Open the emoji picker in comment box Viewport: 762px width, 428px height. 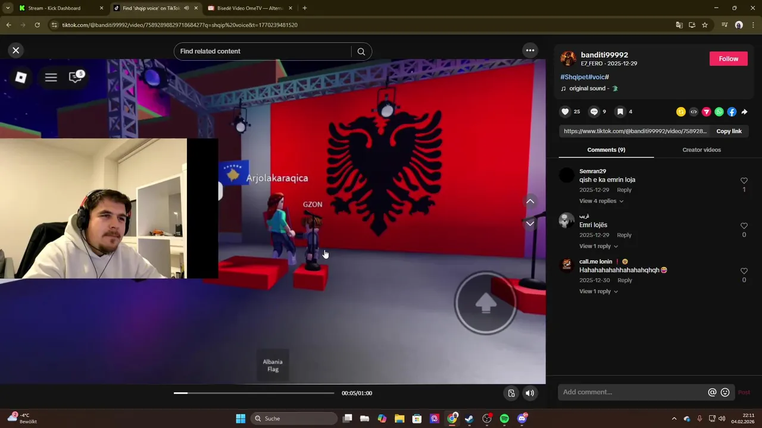725,392
